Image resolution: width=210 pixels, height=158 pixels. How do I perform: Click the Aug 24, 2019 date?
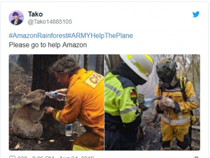76,157
